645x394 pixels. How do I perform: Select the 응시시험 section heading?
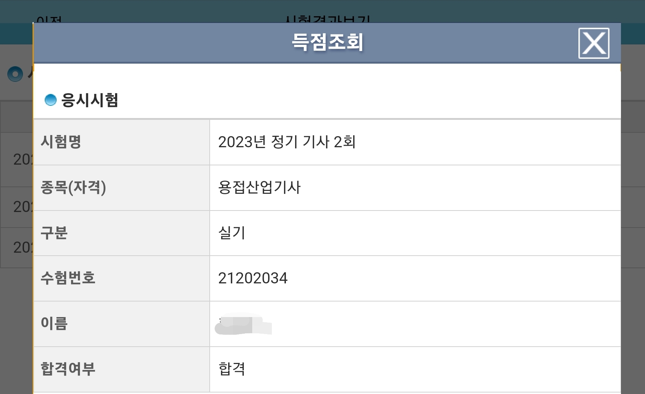(x=90, y=100)
